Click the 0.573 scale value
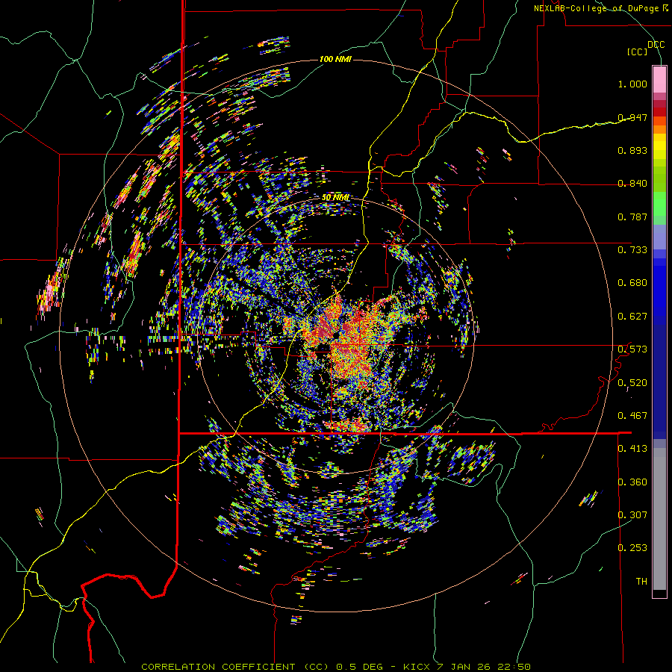 (632, 349)
